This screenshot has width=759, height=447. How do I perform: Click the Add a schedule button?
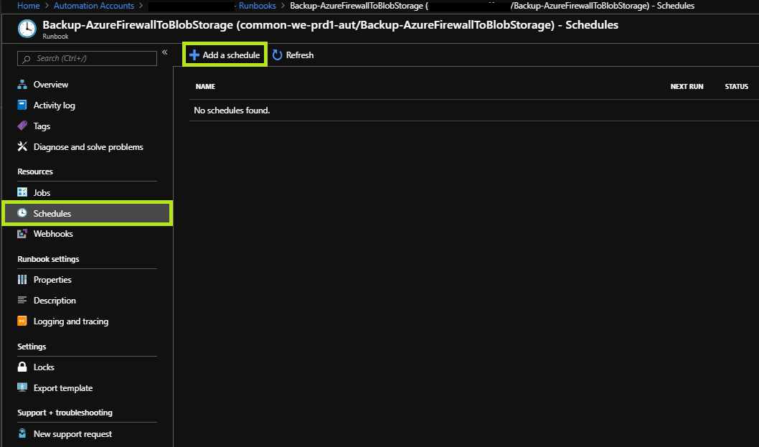225,55
